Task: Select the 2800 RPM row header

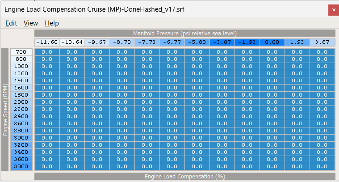Action: point(21,131)
